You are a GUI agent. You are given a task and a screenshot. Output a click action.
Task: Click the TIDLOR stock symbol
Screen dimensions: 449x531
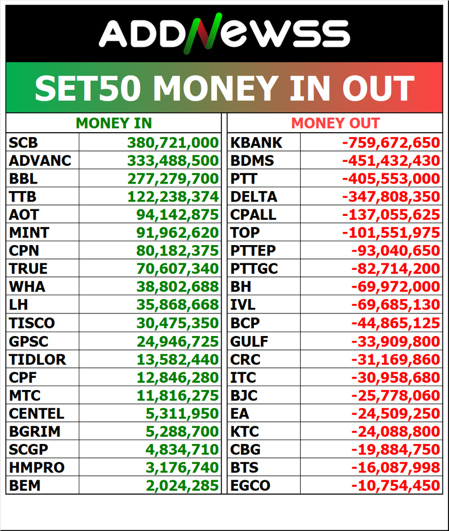pyautogui.click(x=37, y=359)
